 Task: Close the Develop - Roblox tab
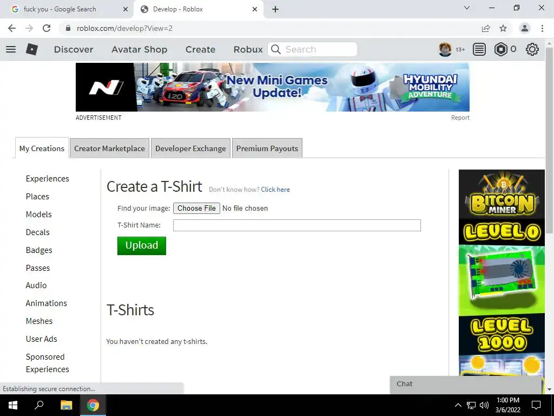255,9
